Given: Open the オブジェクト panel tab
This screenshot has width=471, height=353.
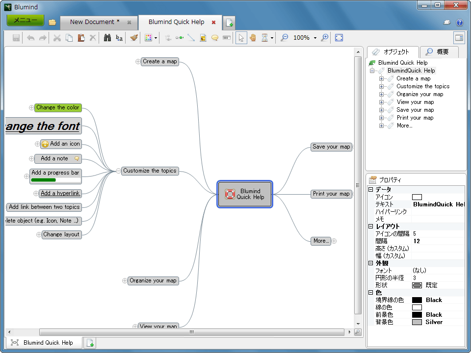Looking at the screenshot, I should click(x=392, y=52).
